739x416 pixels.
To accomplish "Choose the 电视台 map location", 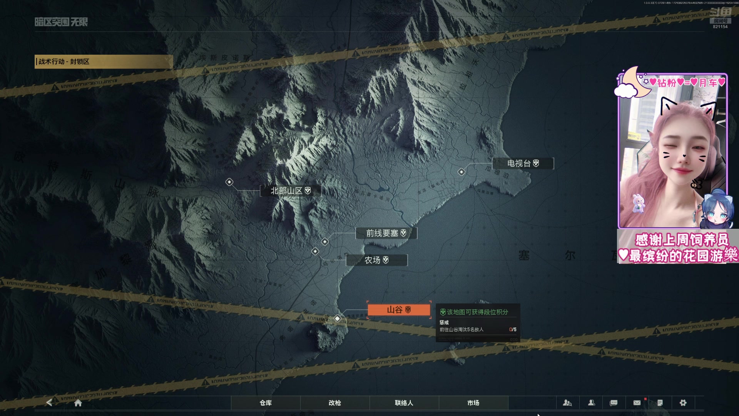I will pyautogui.click(x=523, y=163).
